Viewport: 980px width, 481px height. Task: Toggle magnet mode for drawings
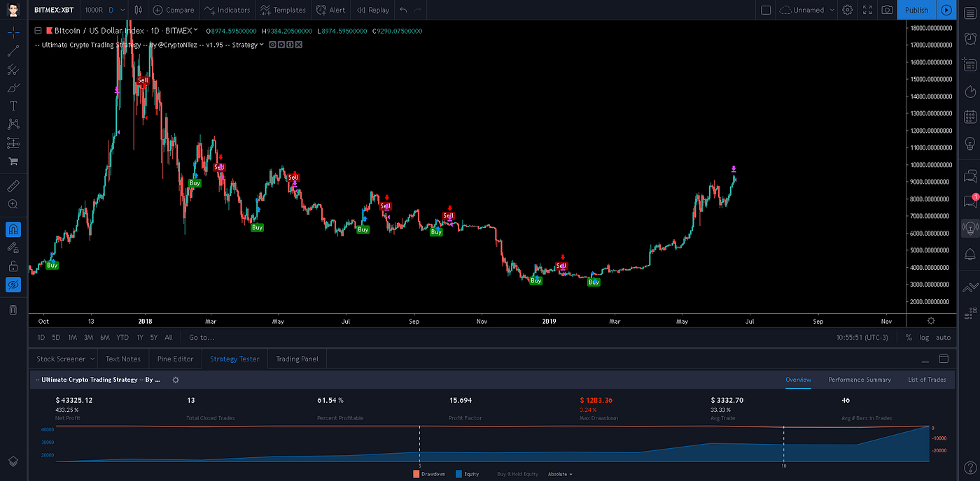pos(13,229)
